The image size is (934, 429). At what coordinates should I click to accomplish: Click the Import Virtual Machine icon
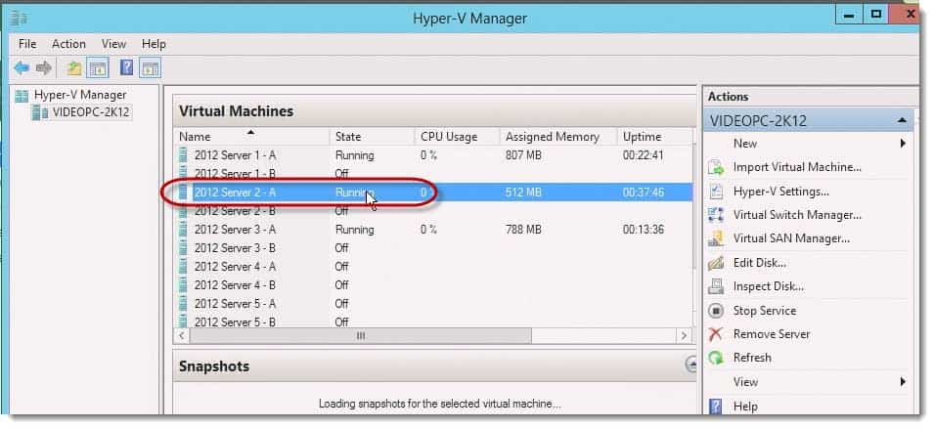coord(716,168)
